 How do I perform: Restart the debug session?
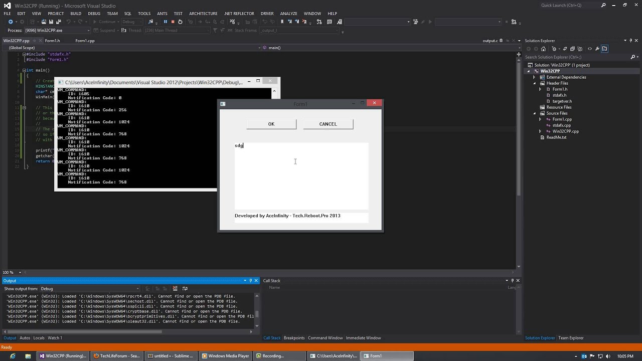tap(180, 22)
